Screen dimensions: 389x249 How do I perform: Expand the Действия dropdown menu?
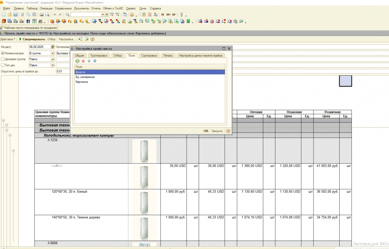(8, 39)
